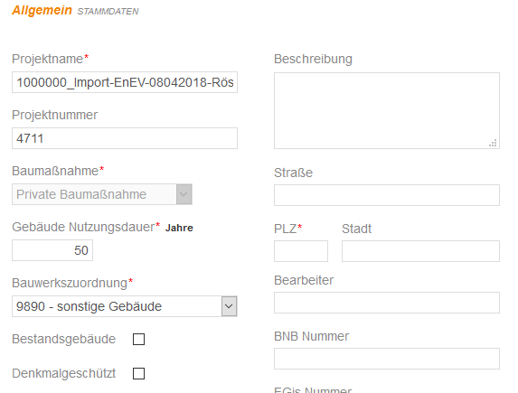Click the Allgemein section heading
The image size is (518, 393).
42,10
